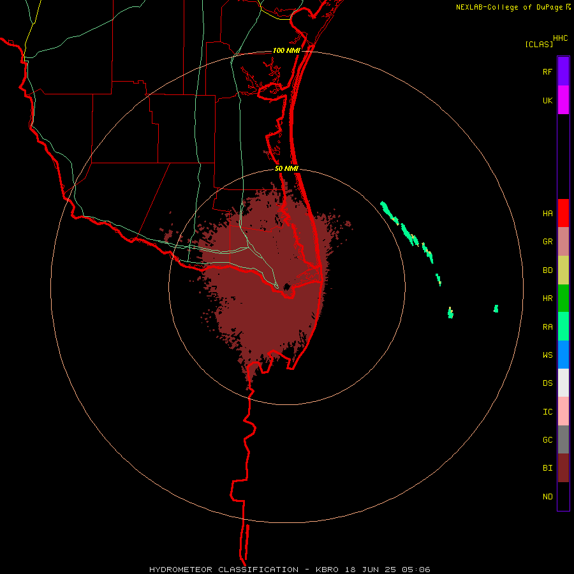Click the RA mint-green legend swatch
Viewport: 574px width, 574px height.
(563, 327)
